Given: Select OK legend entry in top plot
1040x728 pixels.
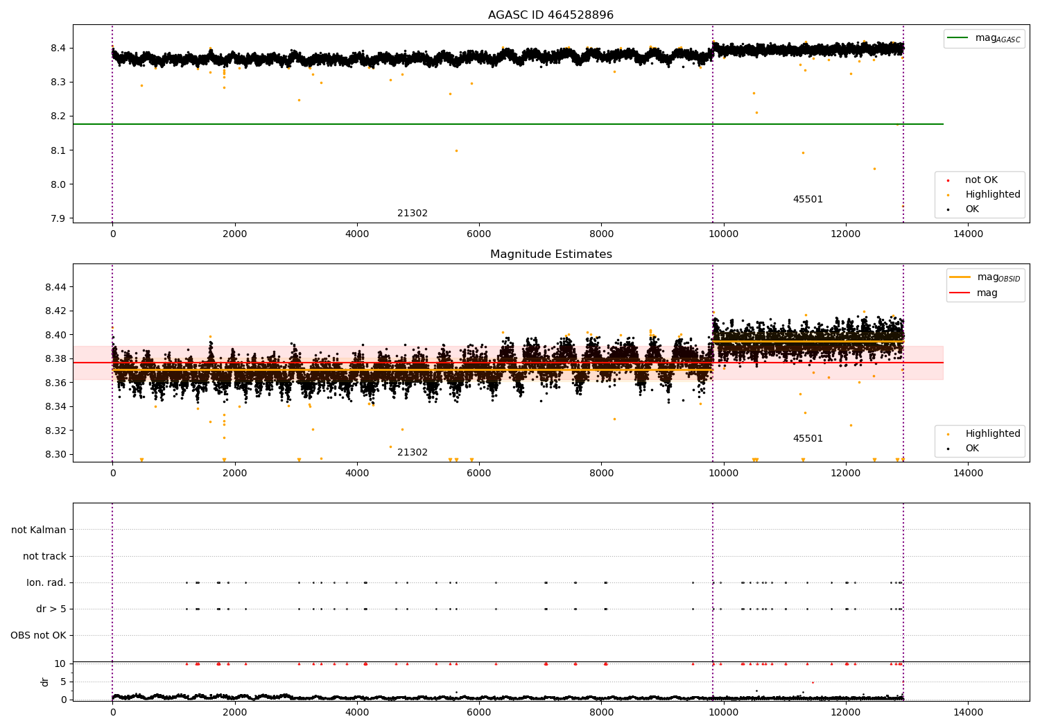Looking at the screenshot, I should [972, 209].
